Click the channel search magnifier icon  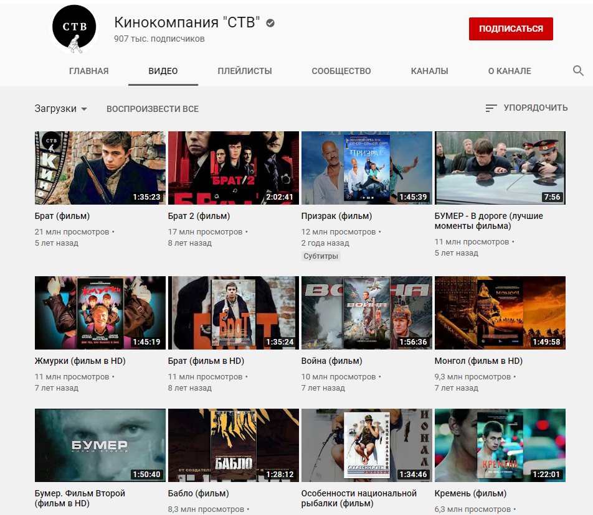click(x=578, y=71)
